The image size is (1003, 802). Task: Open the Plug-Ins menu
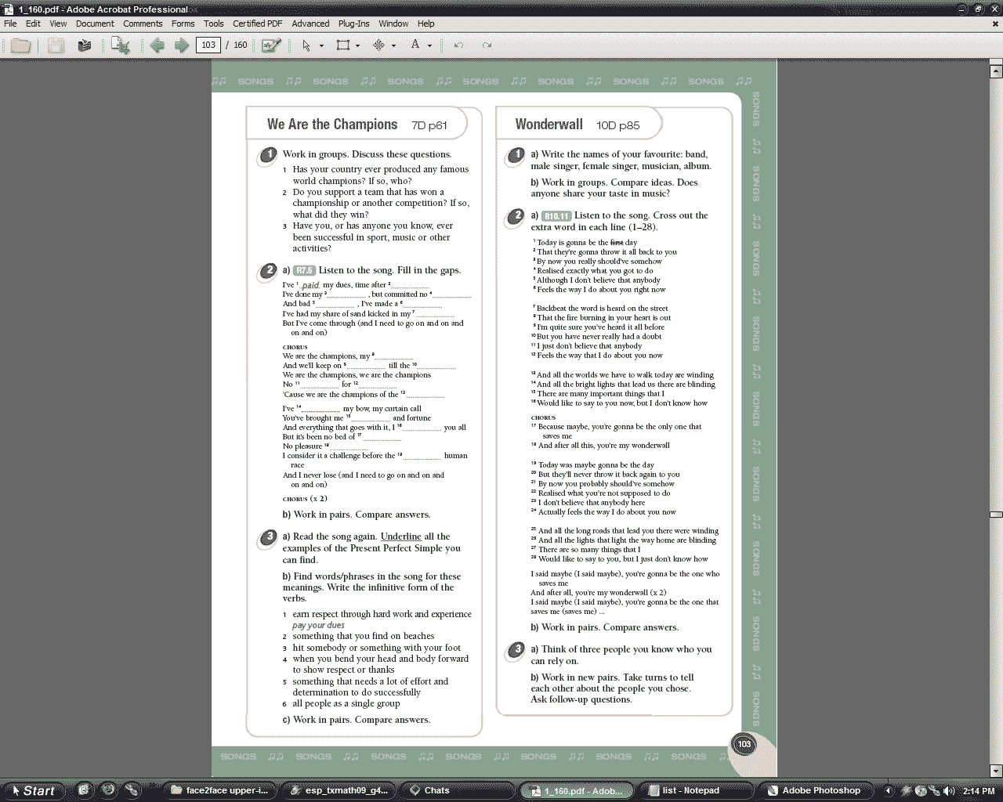coord(353,23)
